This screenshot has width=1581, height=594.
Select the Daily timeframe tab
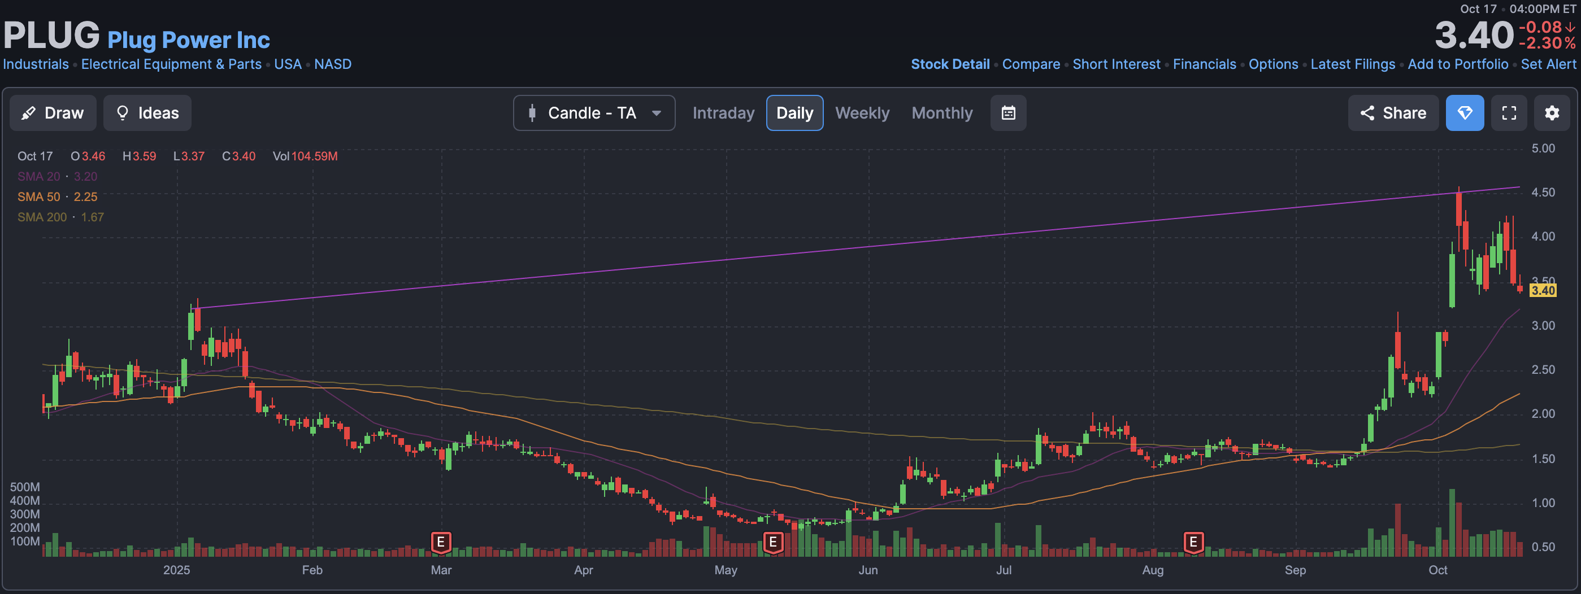tap(795, 113)
